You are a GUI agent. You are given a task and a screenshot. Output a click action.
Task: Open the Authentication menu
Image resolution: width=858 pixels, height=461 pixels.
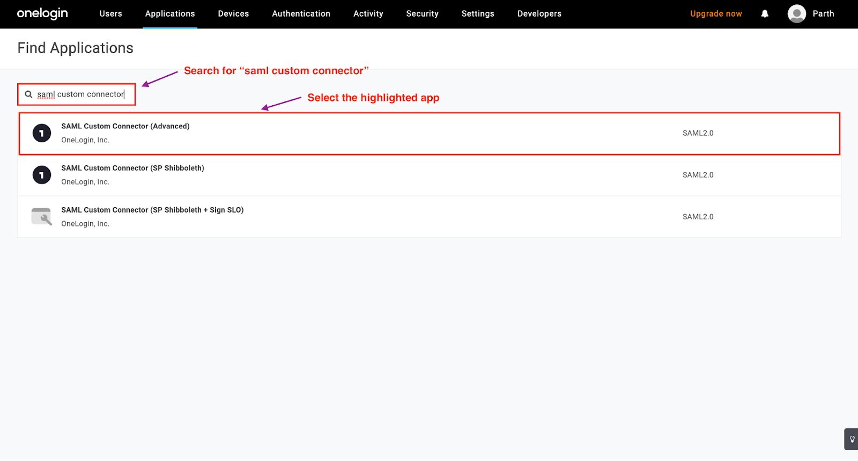pos(301,14)
